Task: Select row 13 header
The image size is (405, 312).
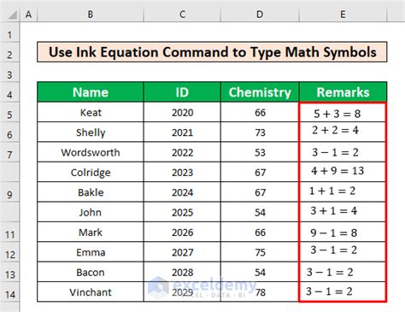Action: 9,272
